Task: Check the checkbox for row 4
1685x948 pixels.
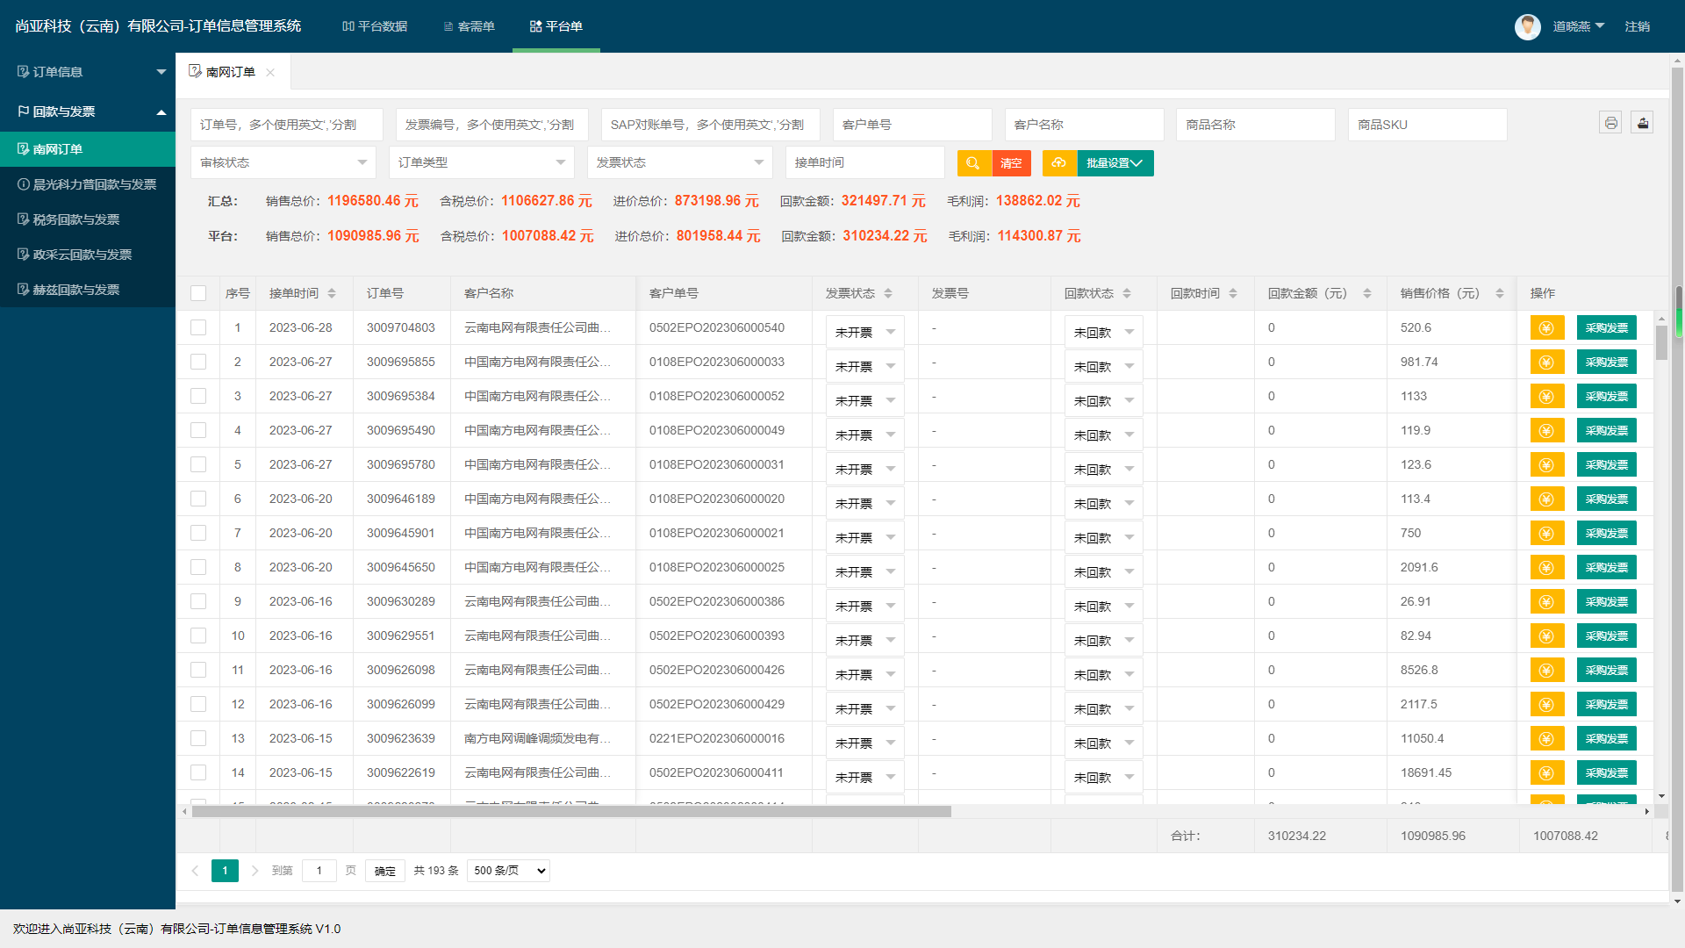Action: coord(198,430)
